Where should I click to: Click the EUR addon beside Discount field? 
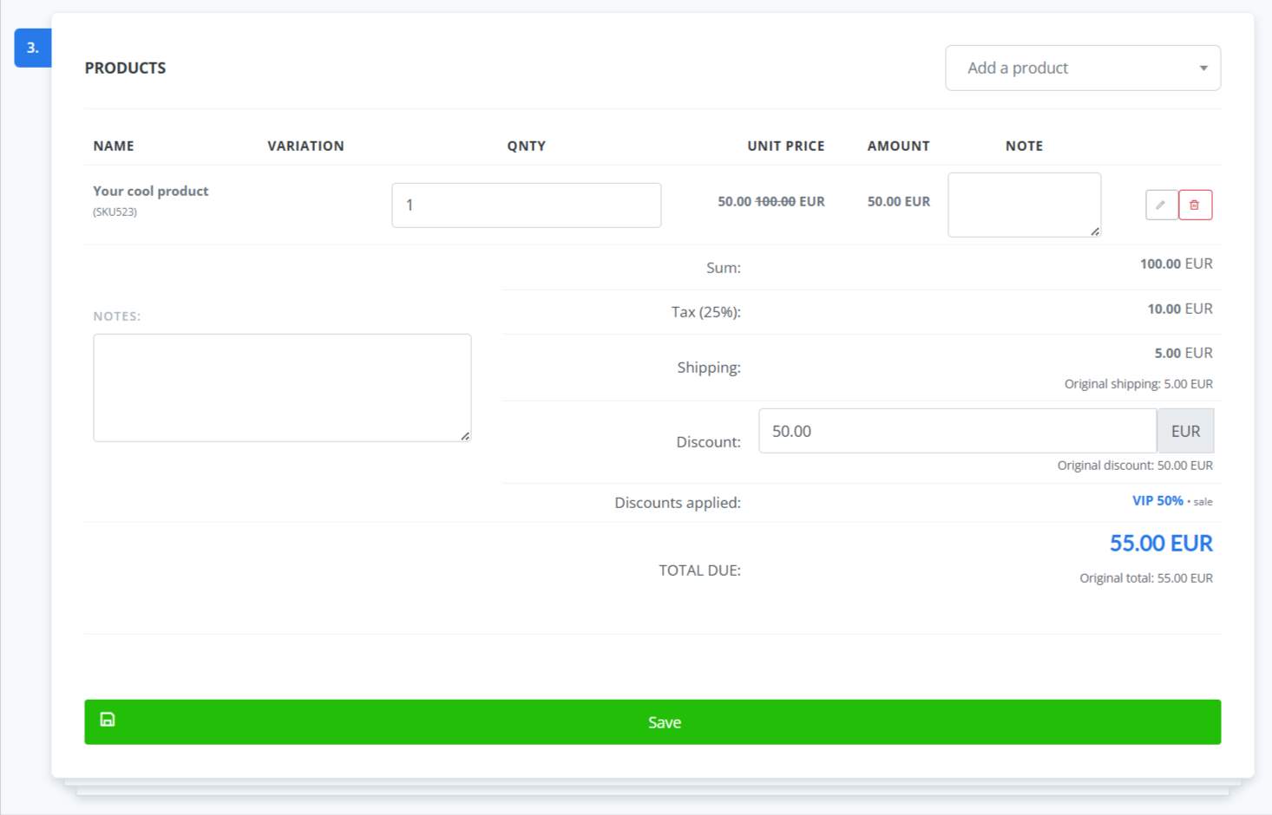click(1185, 431)
